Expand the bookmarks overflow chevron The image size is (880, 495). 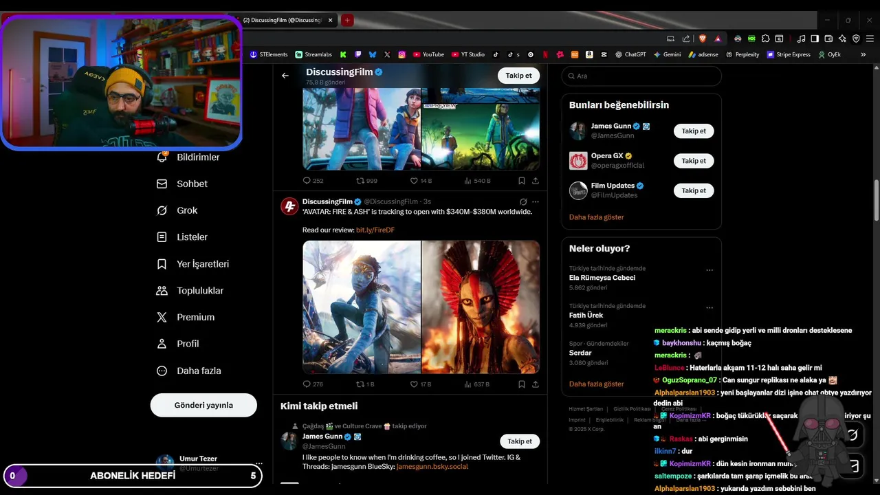(x=863, y=54)
